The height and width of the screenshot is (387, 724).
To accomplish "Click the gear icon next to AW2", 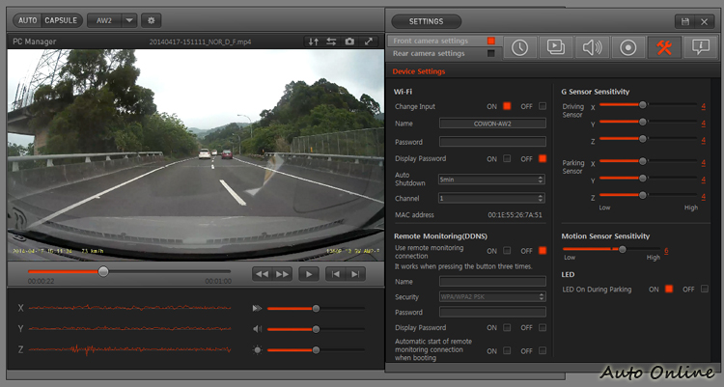I will (x=152, y=19).
